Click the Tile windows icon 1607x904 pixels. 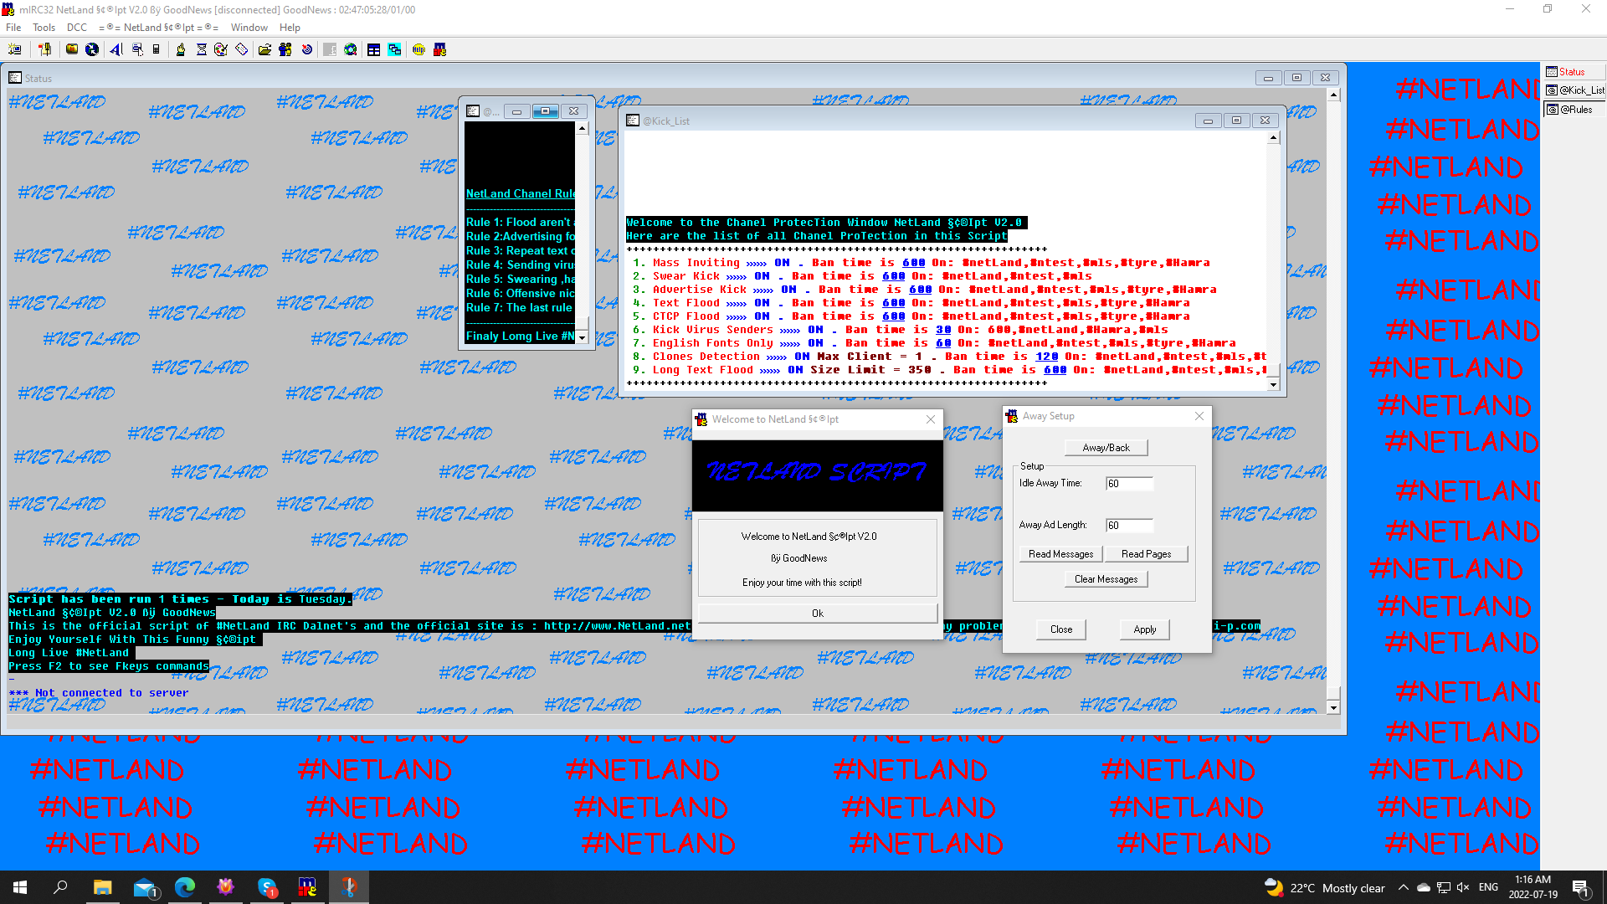(x=373, y=49)
